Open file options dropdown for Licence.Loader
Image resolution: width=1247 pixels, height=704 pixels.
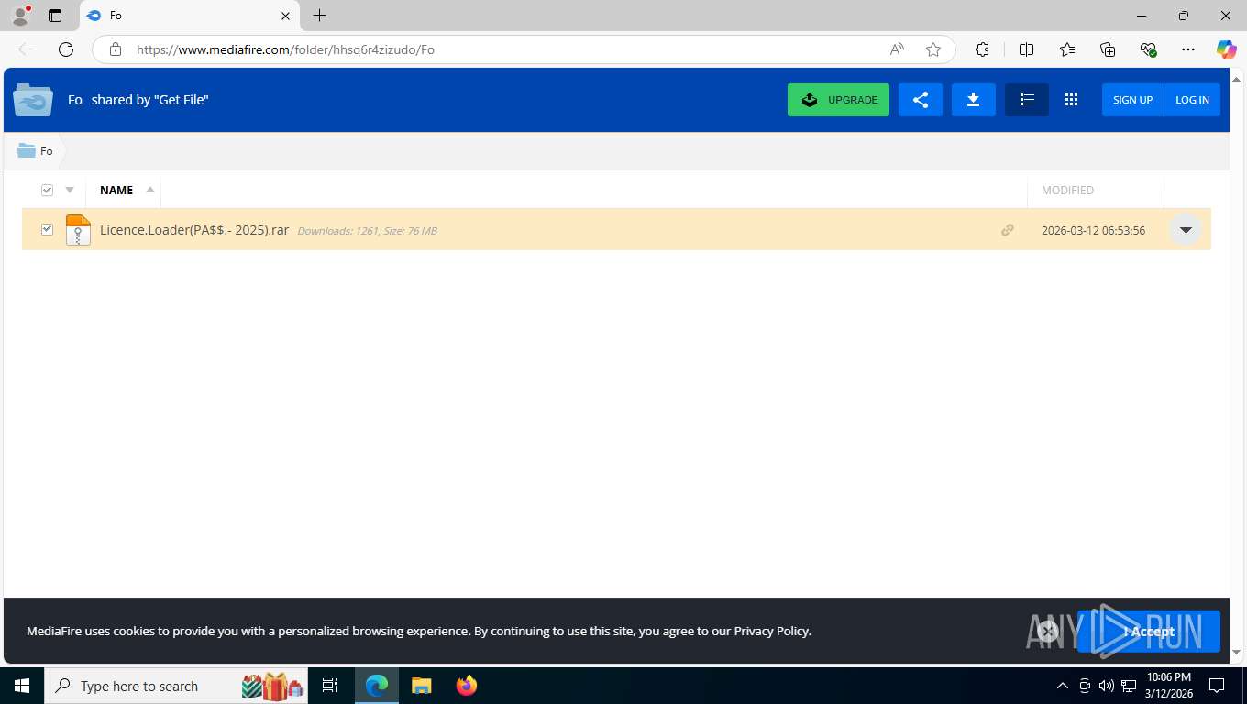click(x=1186, y=230)
